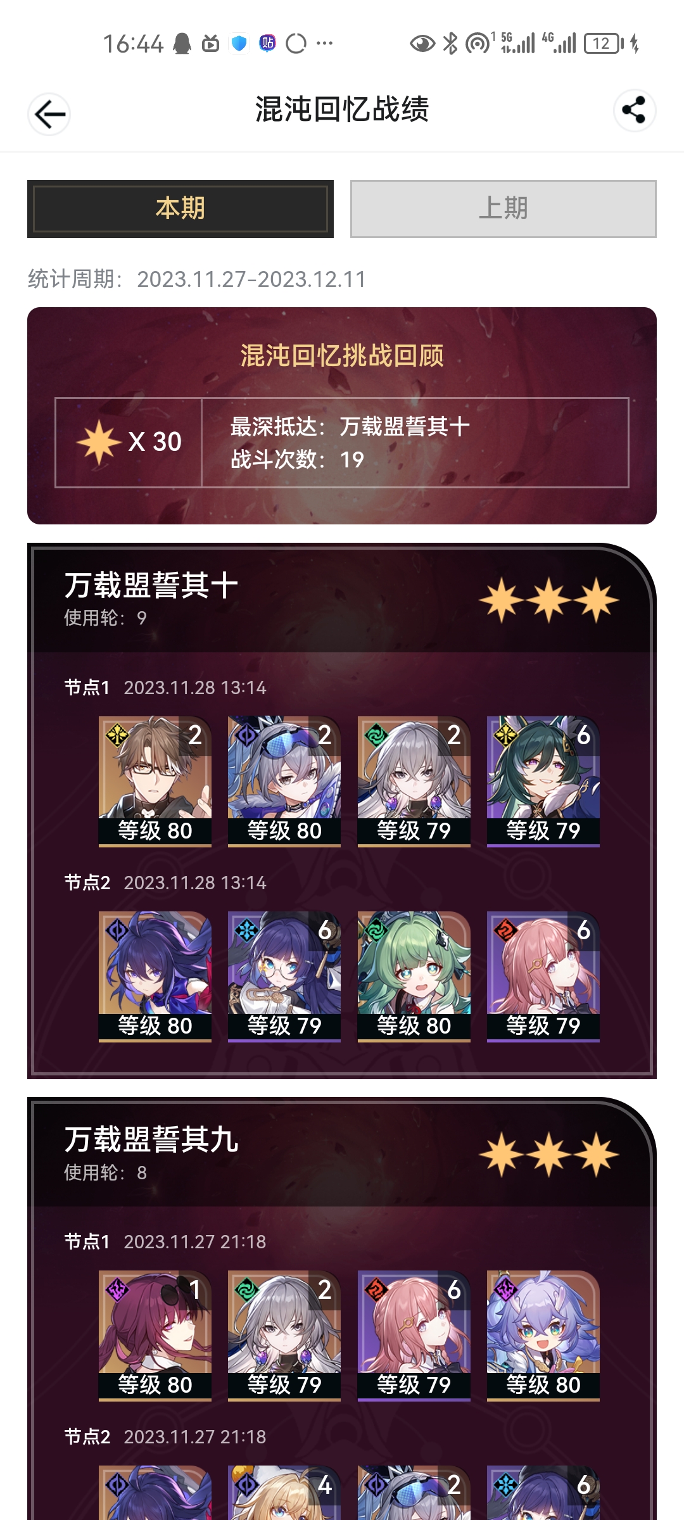Switch to the 上期 tab
Image resolution: width=684 pixels, height=1520 pixels.
pos(503,208)
